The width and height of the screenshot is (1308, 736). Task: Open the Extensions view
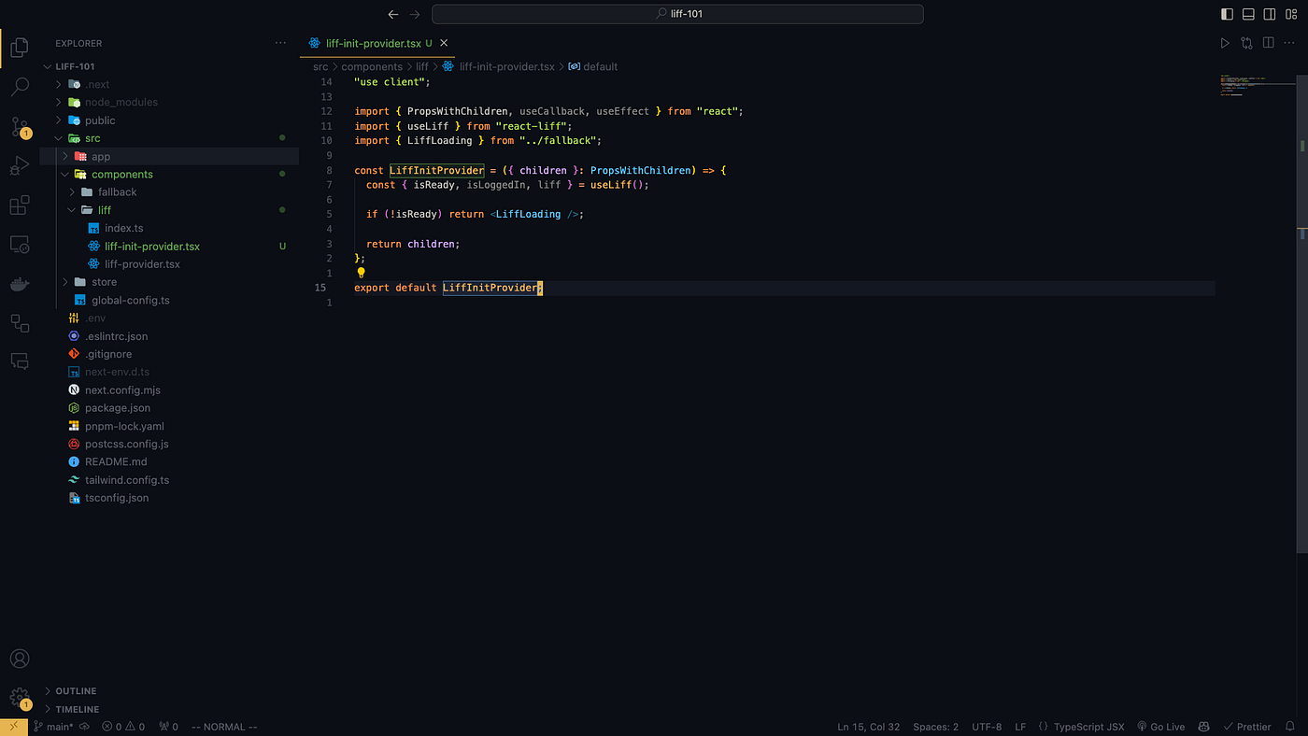(x=19, y=205)
